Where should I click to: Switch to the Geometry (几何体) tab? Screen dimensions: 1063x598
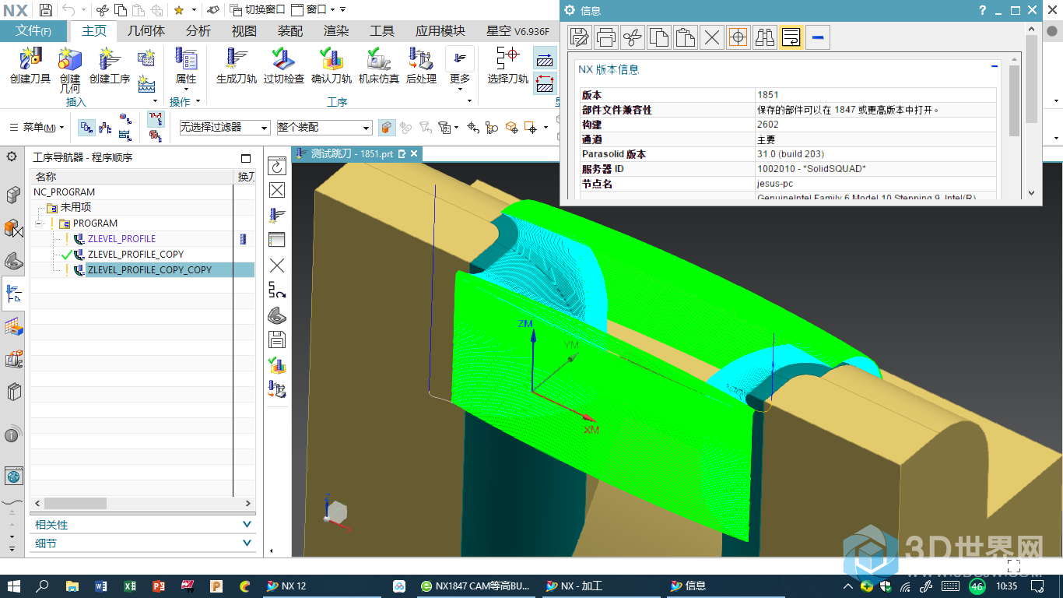tap(146, 31)
